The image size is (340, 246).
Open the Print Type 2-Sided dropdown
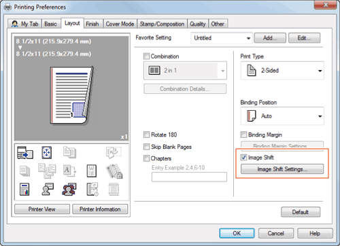pyautogui.click(x=282, y=71)
